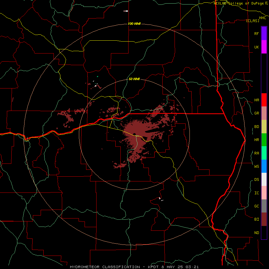This screenshot has width=269, height=269.
Task: Click the WS legend label
Action: [x=256, y=166]
